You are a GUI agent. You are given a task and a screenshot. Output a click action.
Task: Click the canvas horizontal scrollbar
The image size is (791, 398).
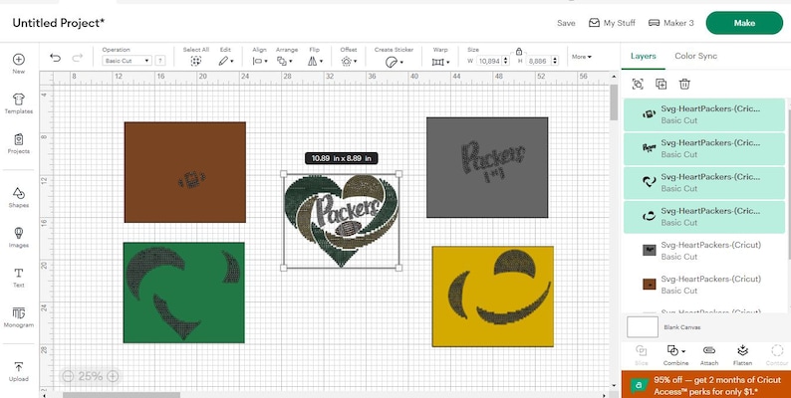pyautogui.click(x=122, y=395)
